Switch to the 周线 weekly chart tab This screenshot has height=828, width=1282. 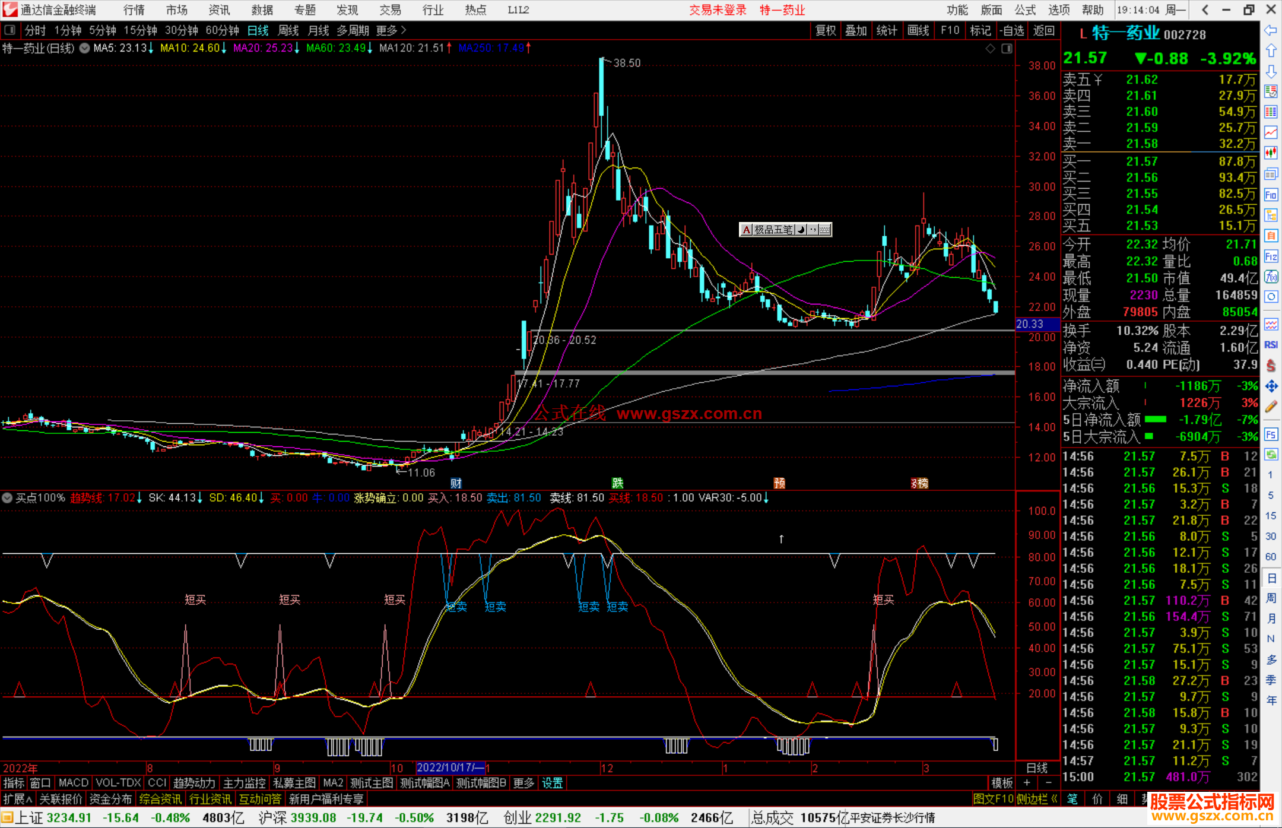[288, 30]
